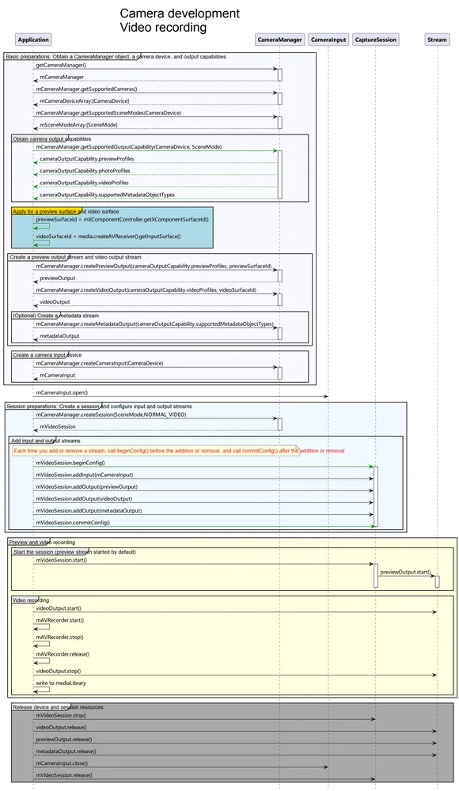Click the '(Optional) Create a metadata stream' label
This screenshot has height=791, width=459.
pyautogui.click(x=55, y=316)
